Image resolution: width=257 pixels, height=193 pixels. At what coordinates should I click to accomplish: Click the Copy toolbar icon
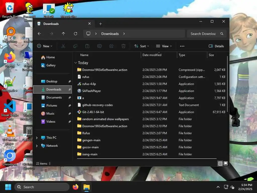[75, 46]
